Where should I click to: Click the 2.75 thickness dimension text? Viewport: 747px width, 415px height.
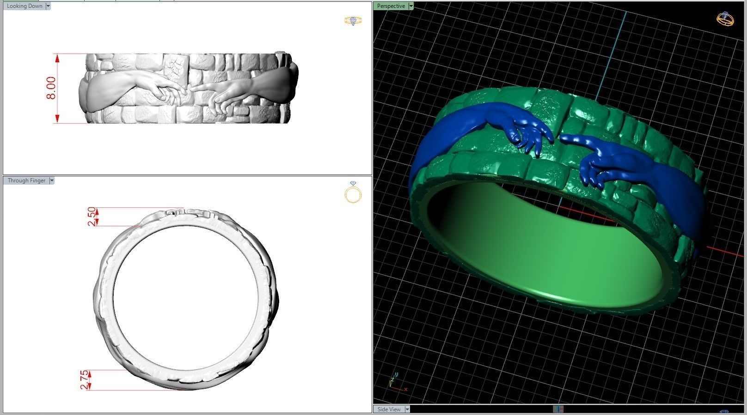click(x=85, y=379)
